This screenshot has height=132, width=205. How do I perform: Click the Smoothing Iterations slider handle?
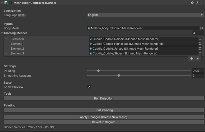pos(119,75)
